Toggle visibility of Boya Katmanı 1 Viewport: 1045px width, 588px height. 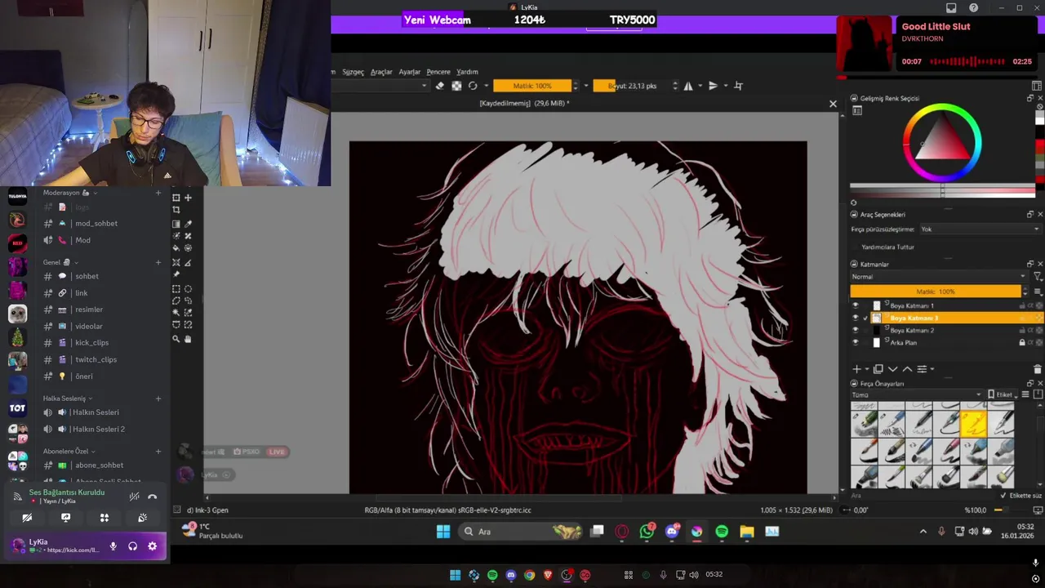pyautogui.click(x=856, y=305)
